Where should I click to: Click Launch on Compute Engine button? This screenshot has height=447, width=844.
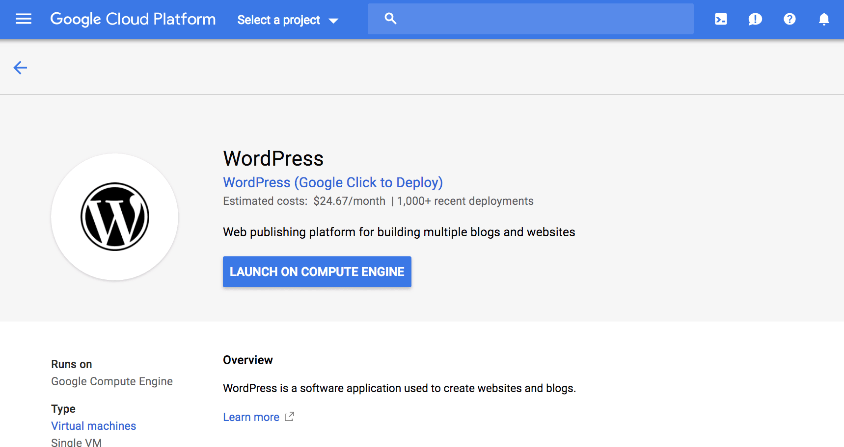tap(317, 272)
